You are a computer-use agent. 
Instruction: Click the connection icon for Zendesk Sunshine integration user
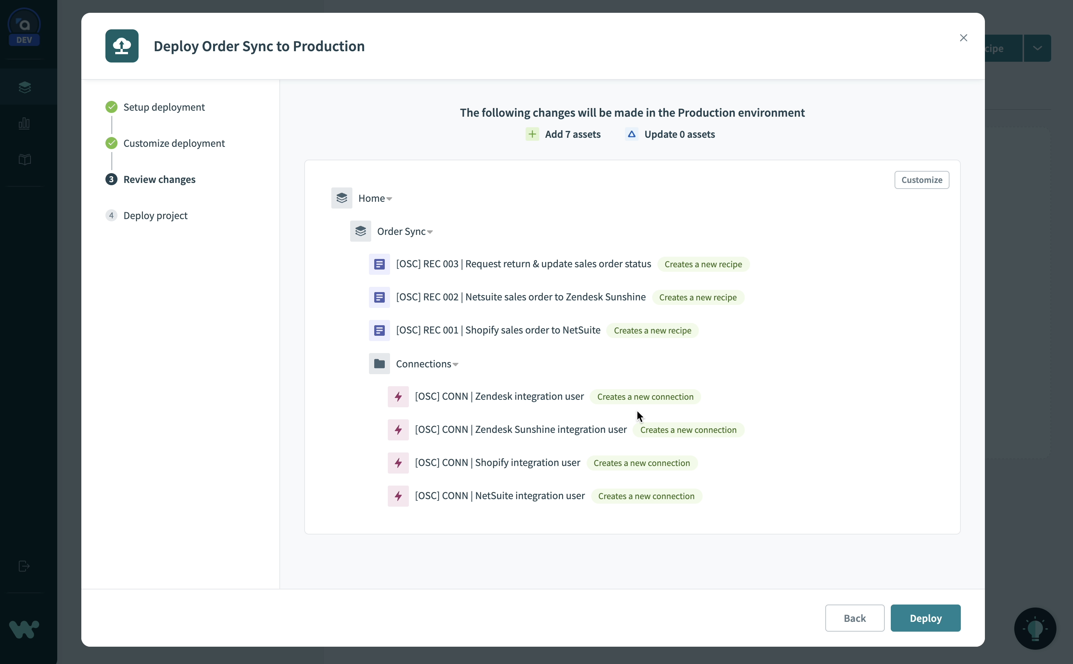point(398,429)
